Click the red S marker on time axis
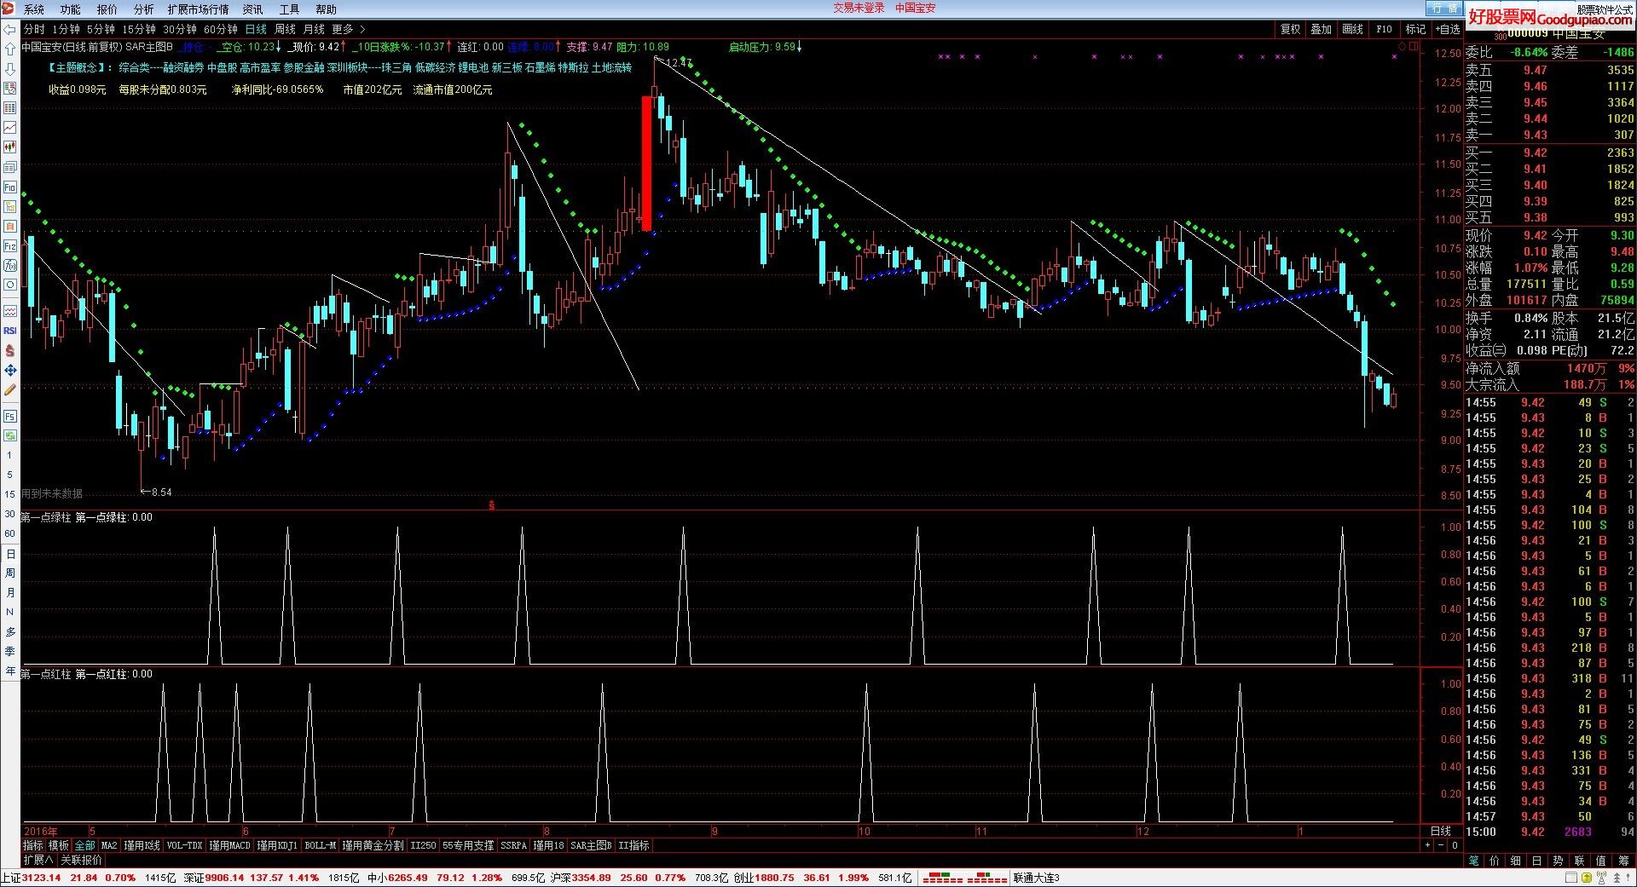 tap(491, 505)
